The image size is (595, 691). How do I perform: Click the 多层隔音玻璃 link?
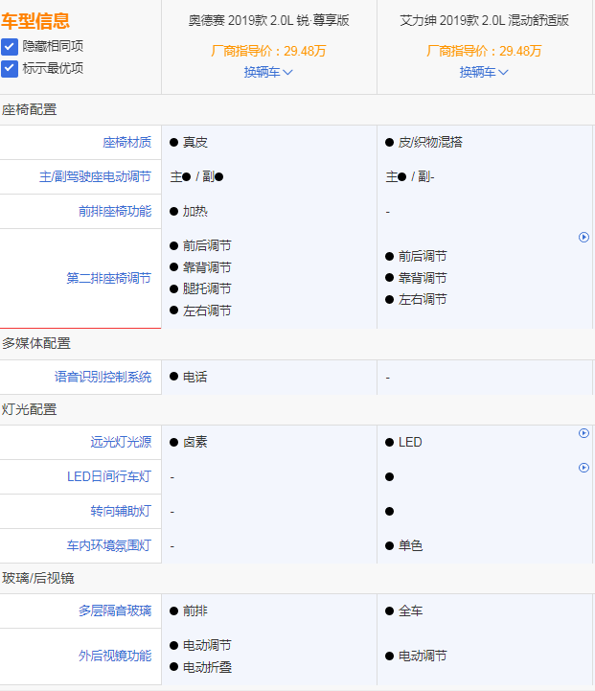click(x=114, y=610)
